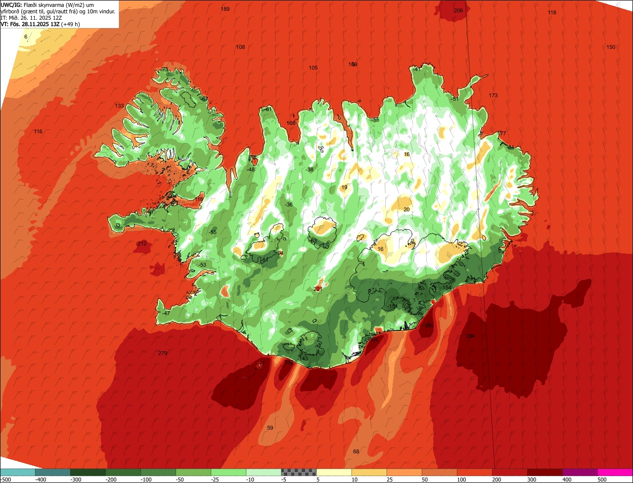Click the value '-154' near the southeast coast
Viewport: 633px width, 483px height.
pos(446,287)
